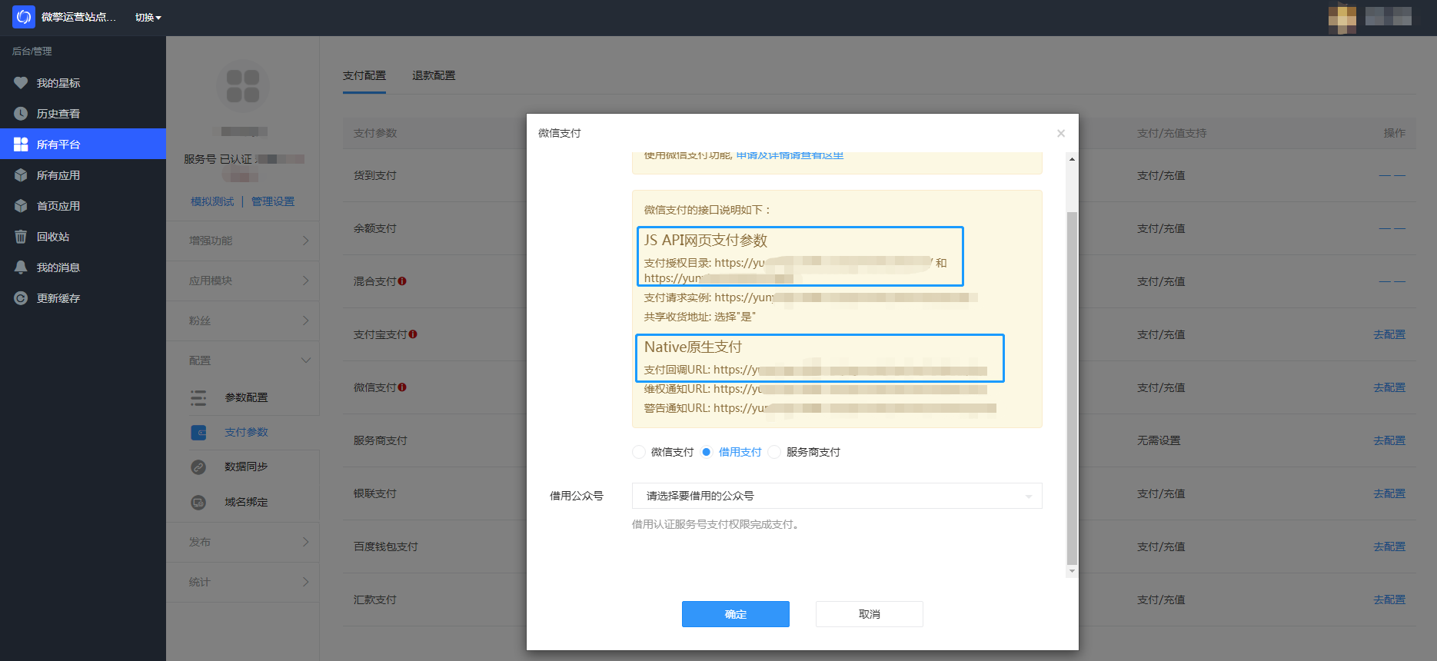The image size is (1437, 661).
Task: Click the grid icon beside 所有平台
Action: coord(21,144)
